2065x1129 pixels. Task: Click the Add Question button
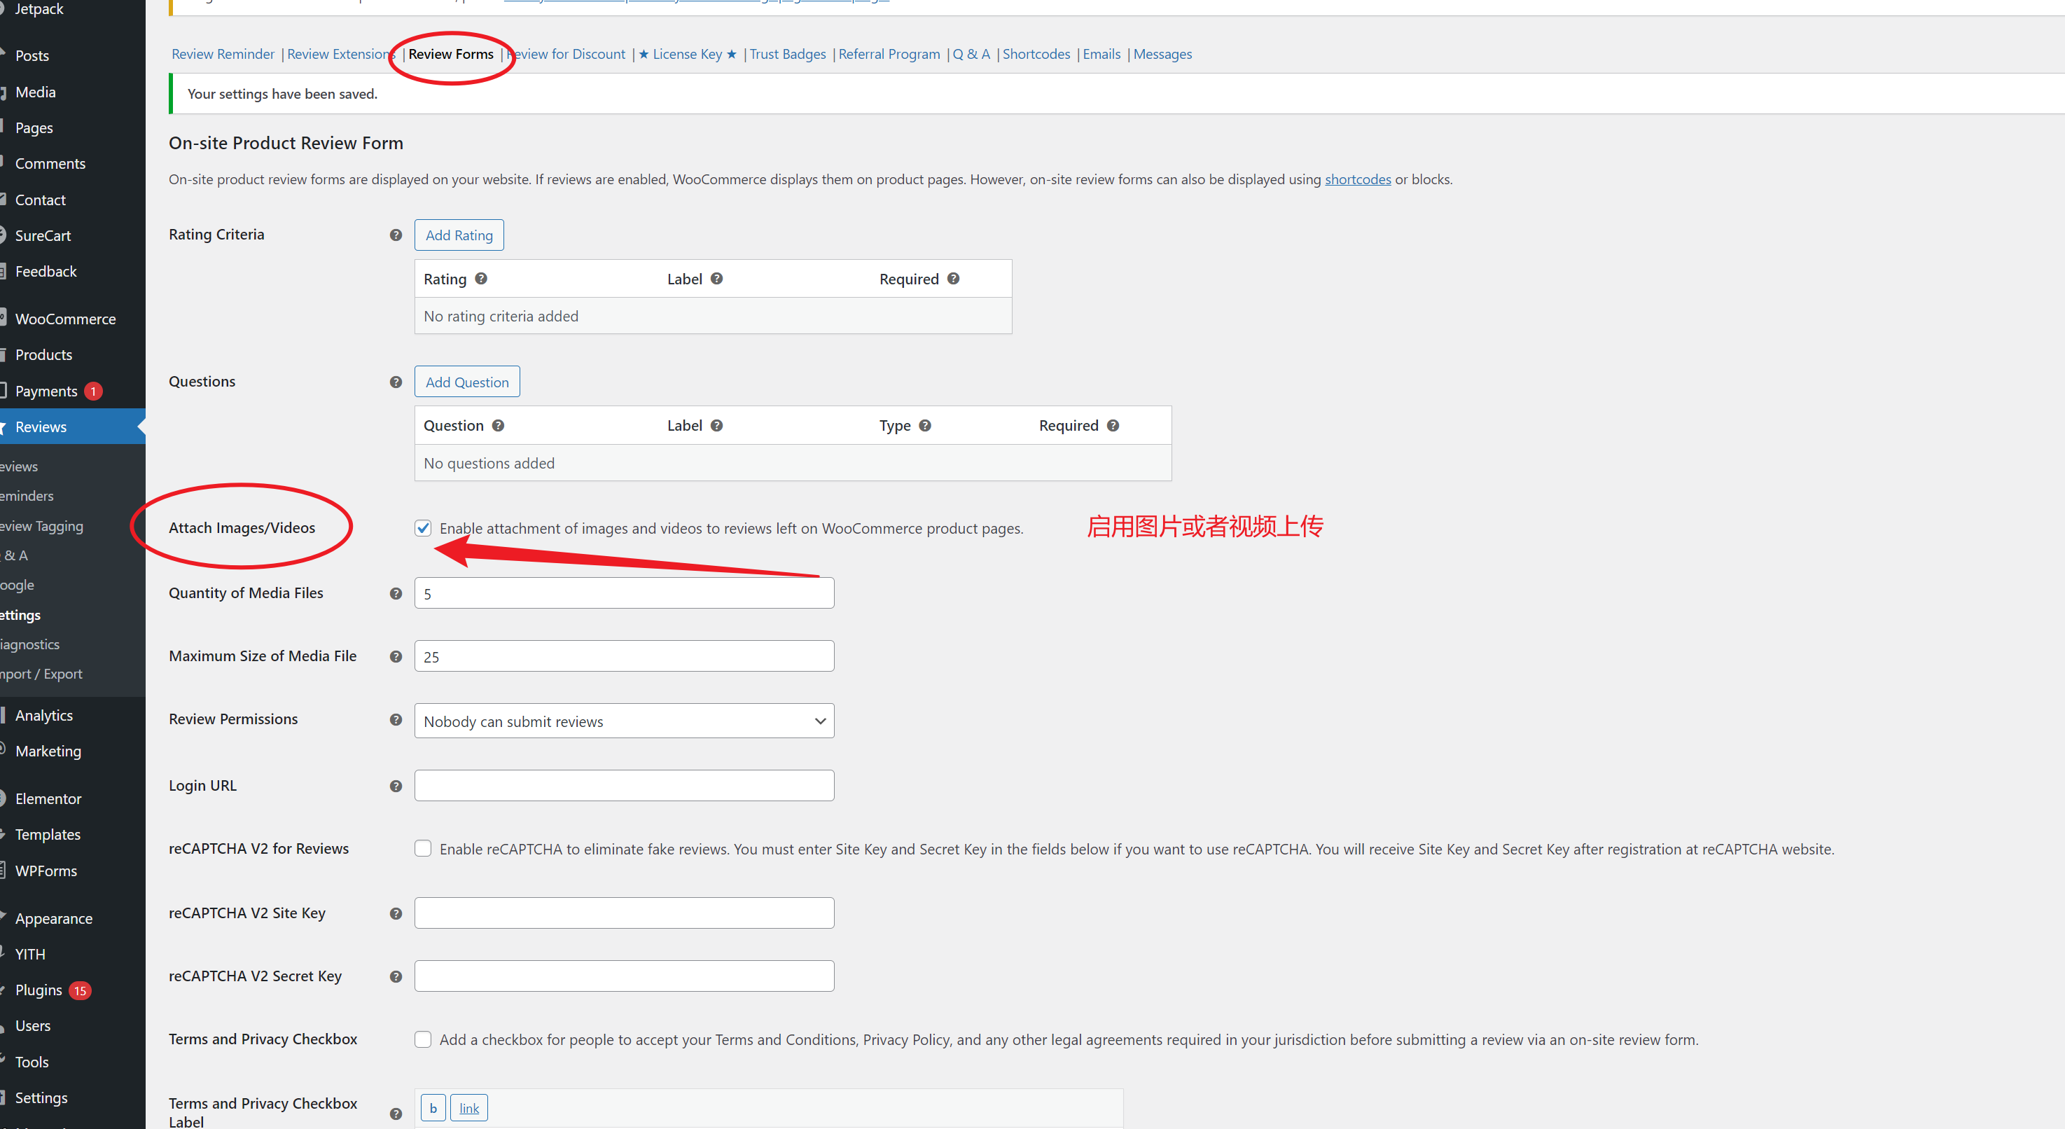(x=467, y=381)
